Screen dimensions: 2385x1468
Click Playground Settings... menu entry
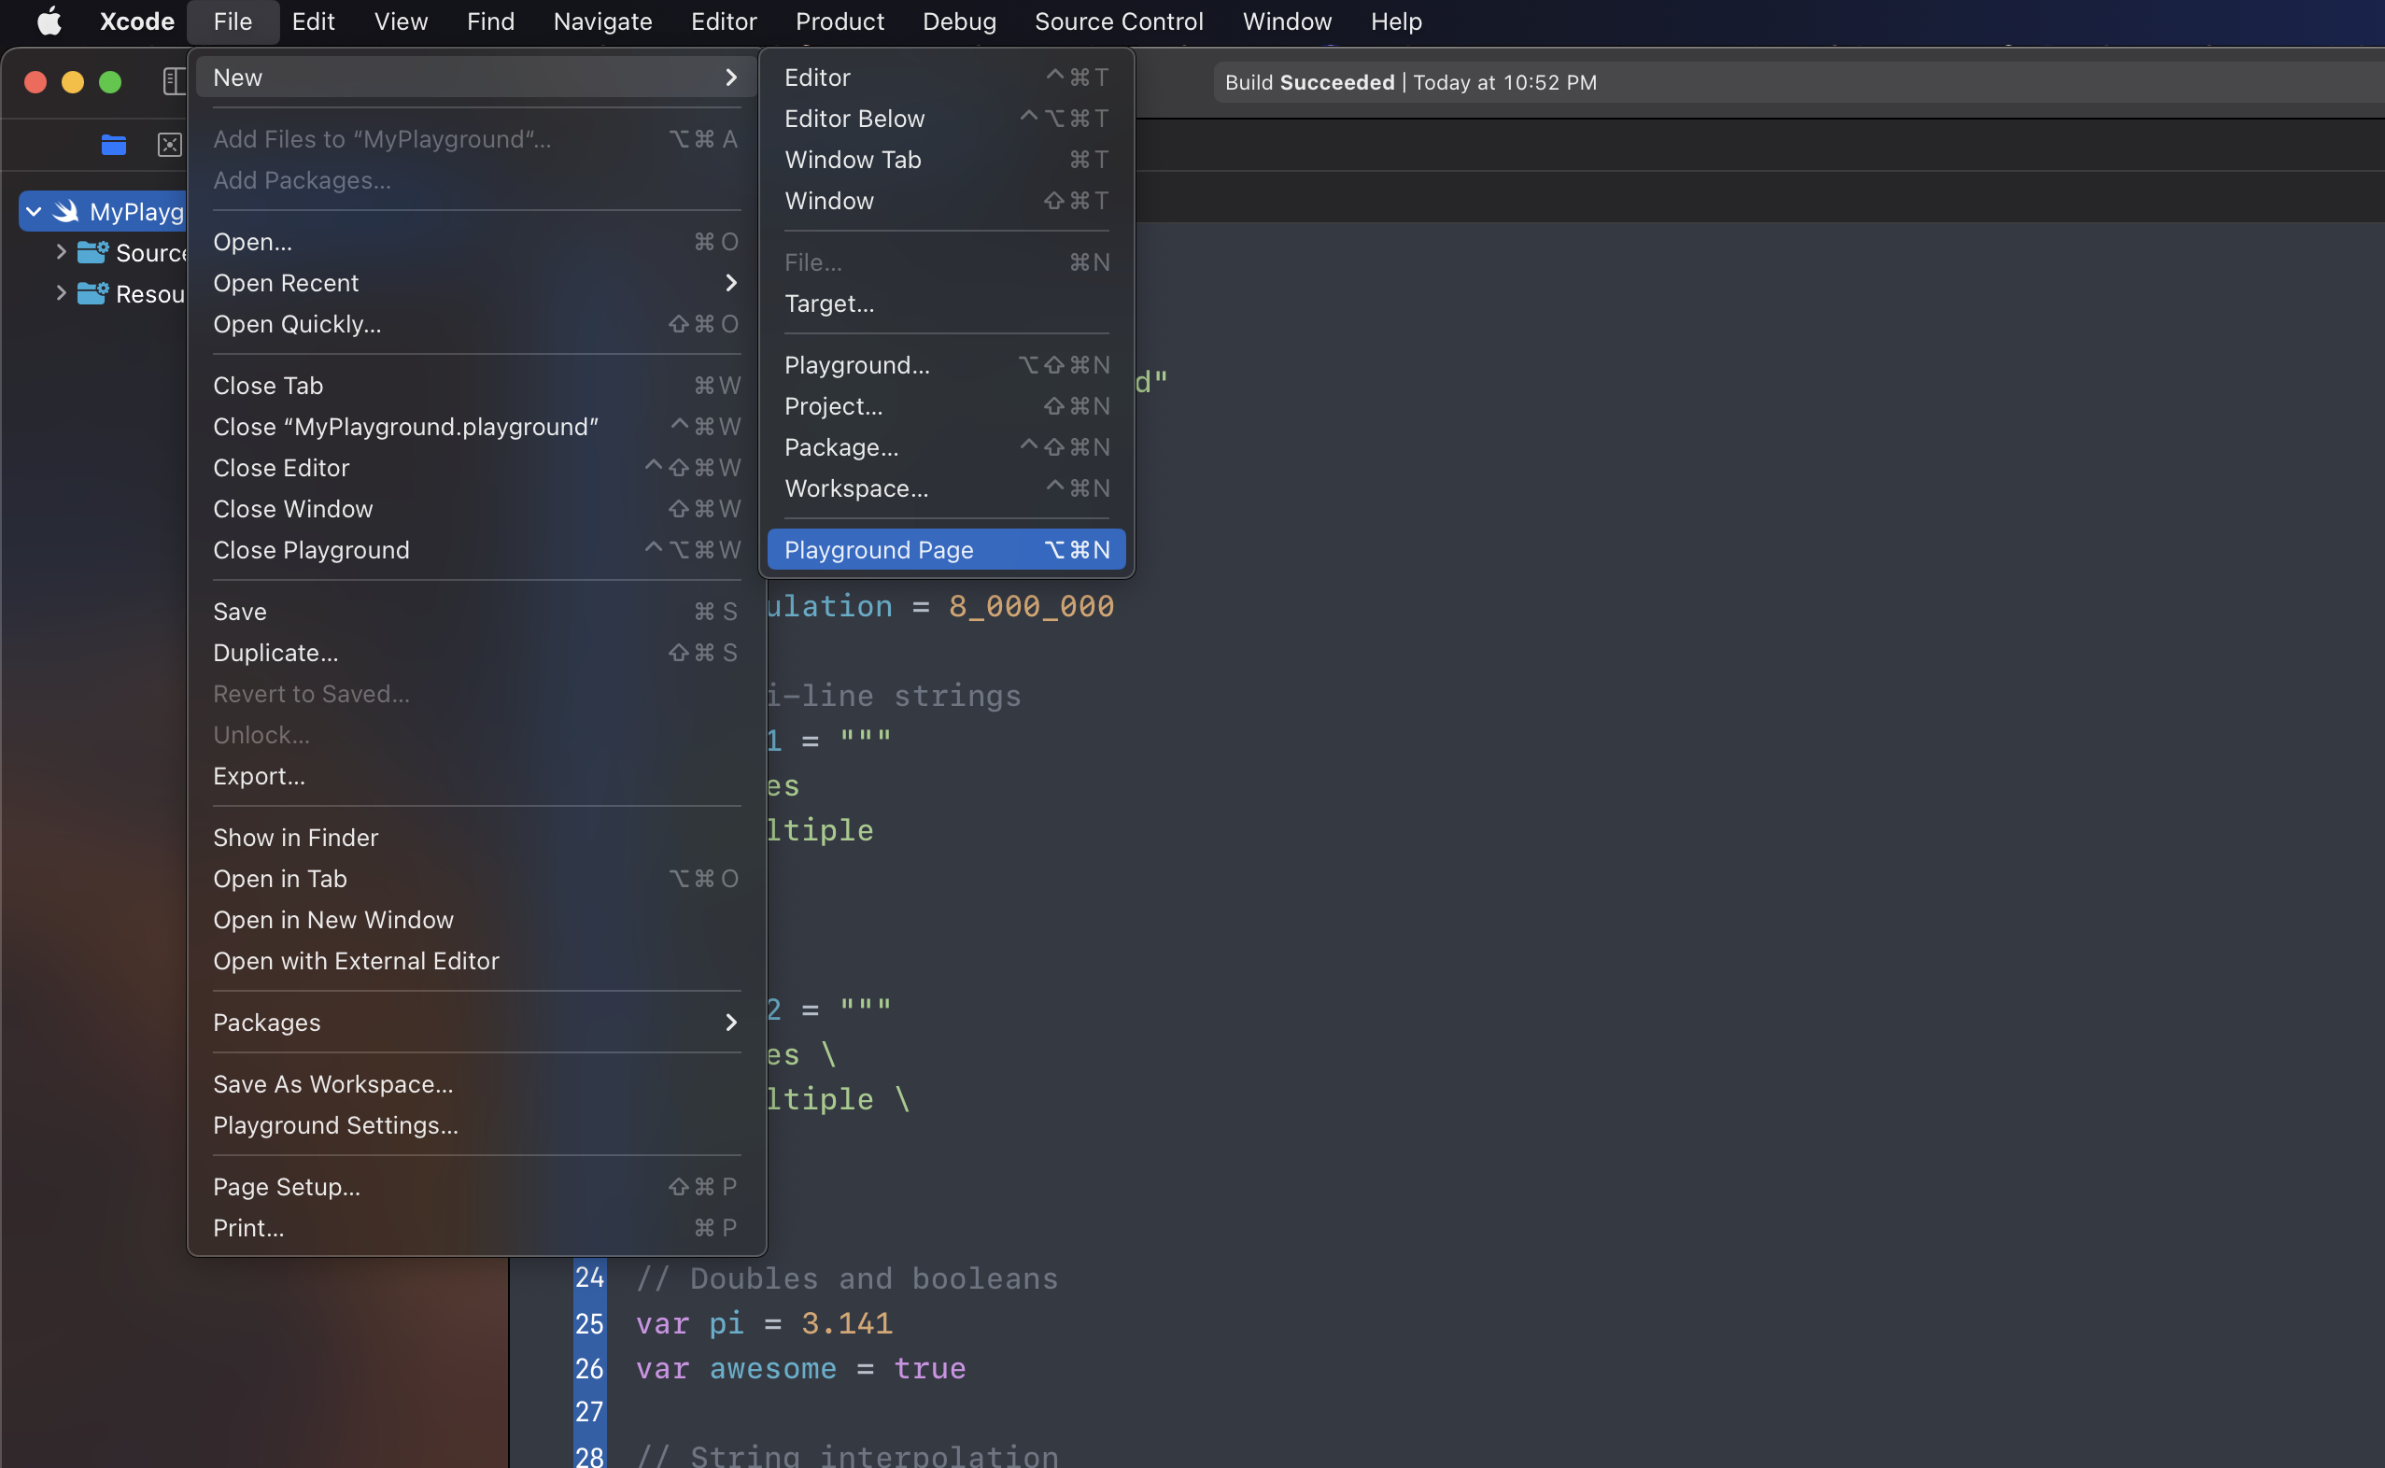coord(336,1125)
